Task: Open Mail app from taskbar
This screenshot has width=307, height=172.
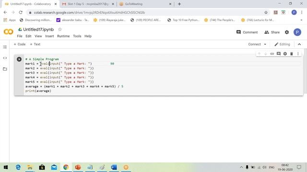Action: pos(54,167)
